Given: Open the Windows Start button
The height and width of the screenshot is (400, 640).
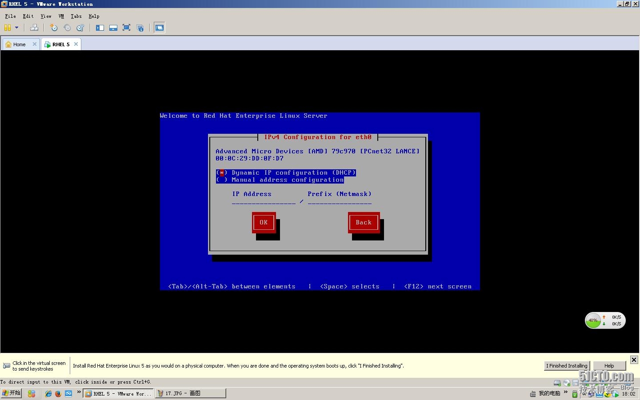Looking at the screenshot, I should 11,393.
